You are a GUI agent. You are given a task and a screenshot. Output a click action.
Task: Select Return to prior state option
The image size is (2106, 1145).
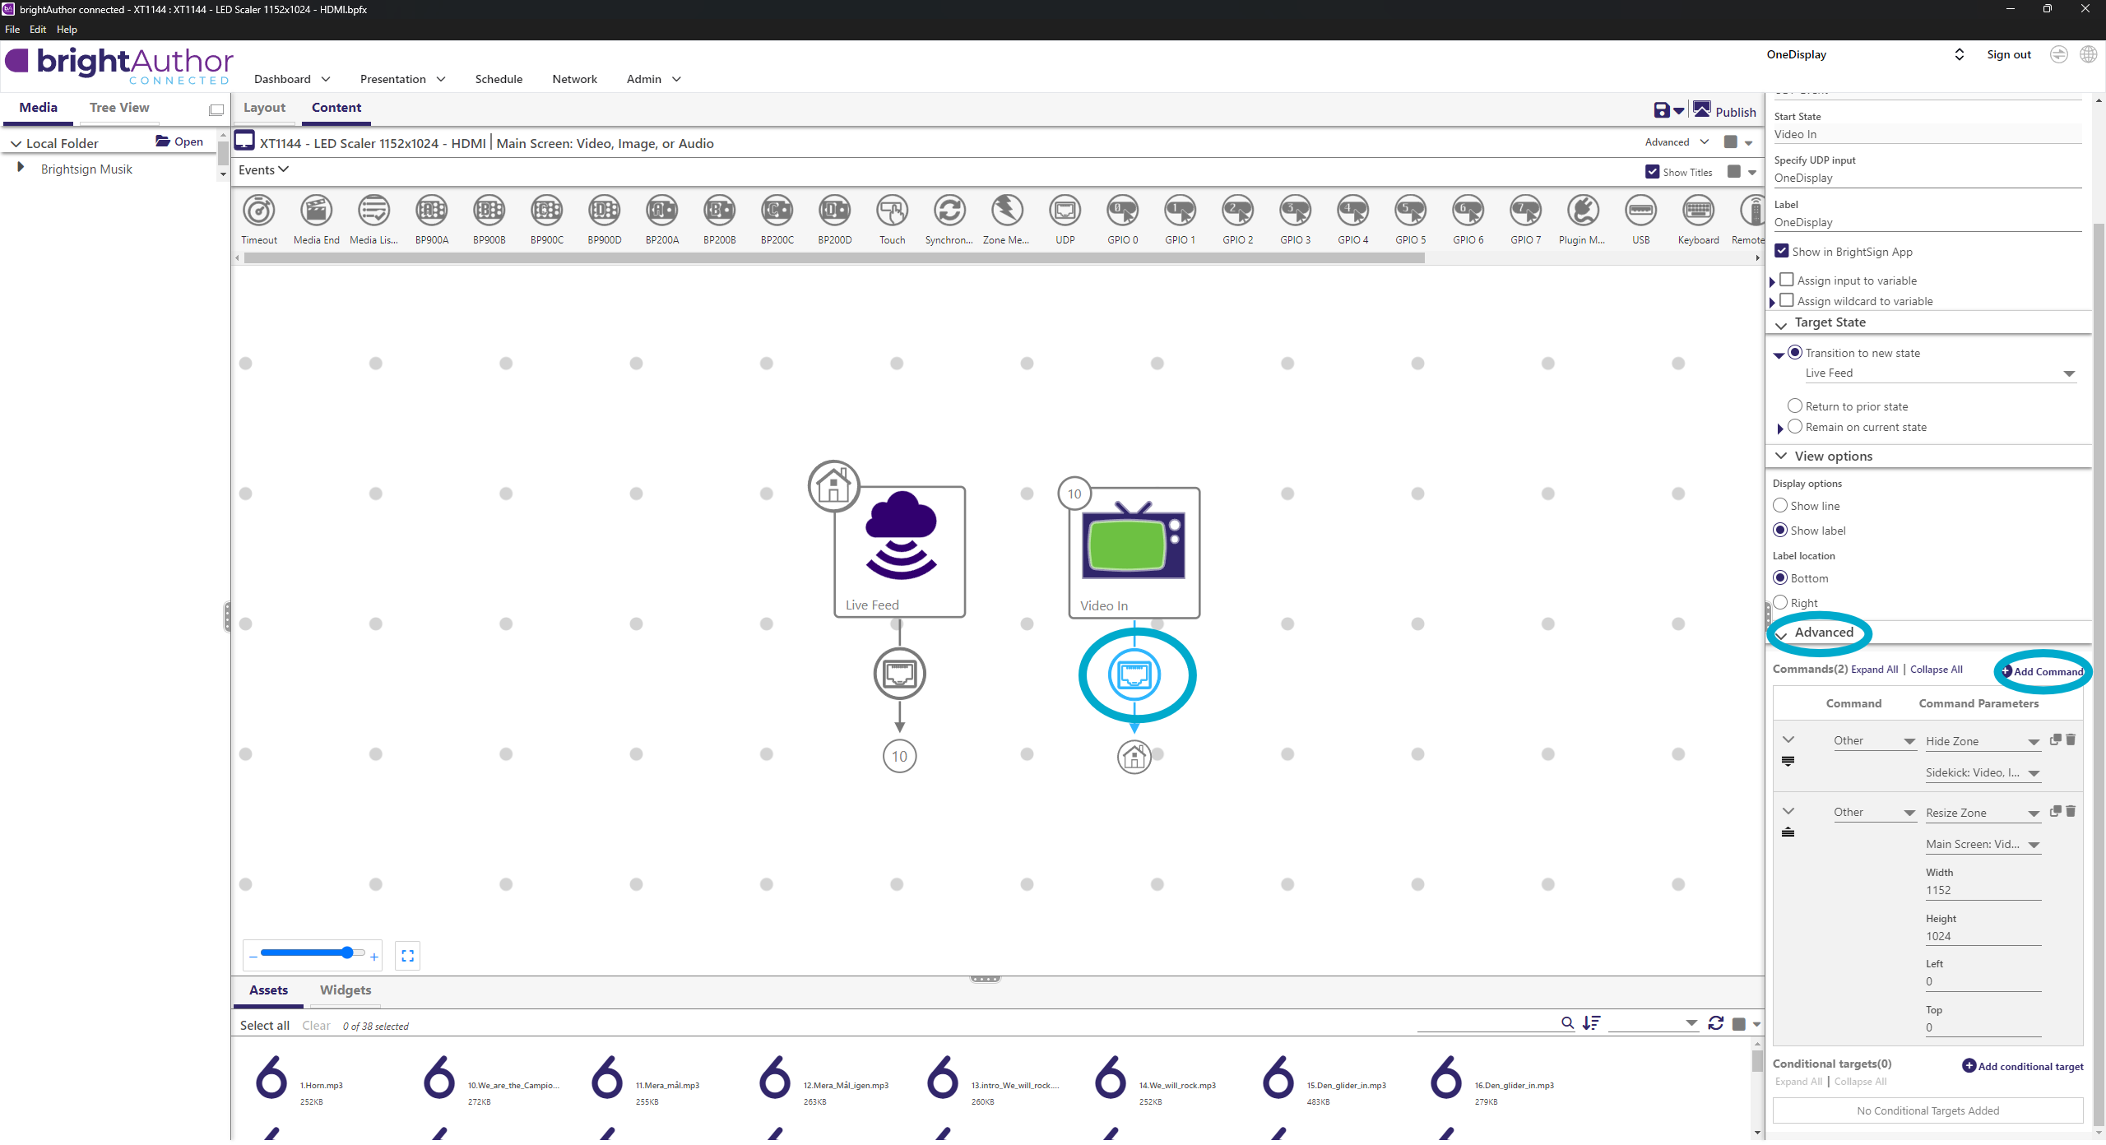1795,406
